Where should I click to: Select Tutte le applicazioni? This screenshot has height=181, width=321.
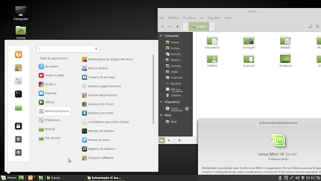point(54,58)
